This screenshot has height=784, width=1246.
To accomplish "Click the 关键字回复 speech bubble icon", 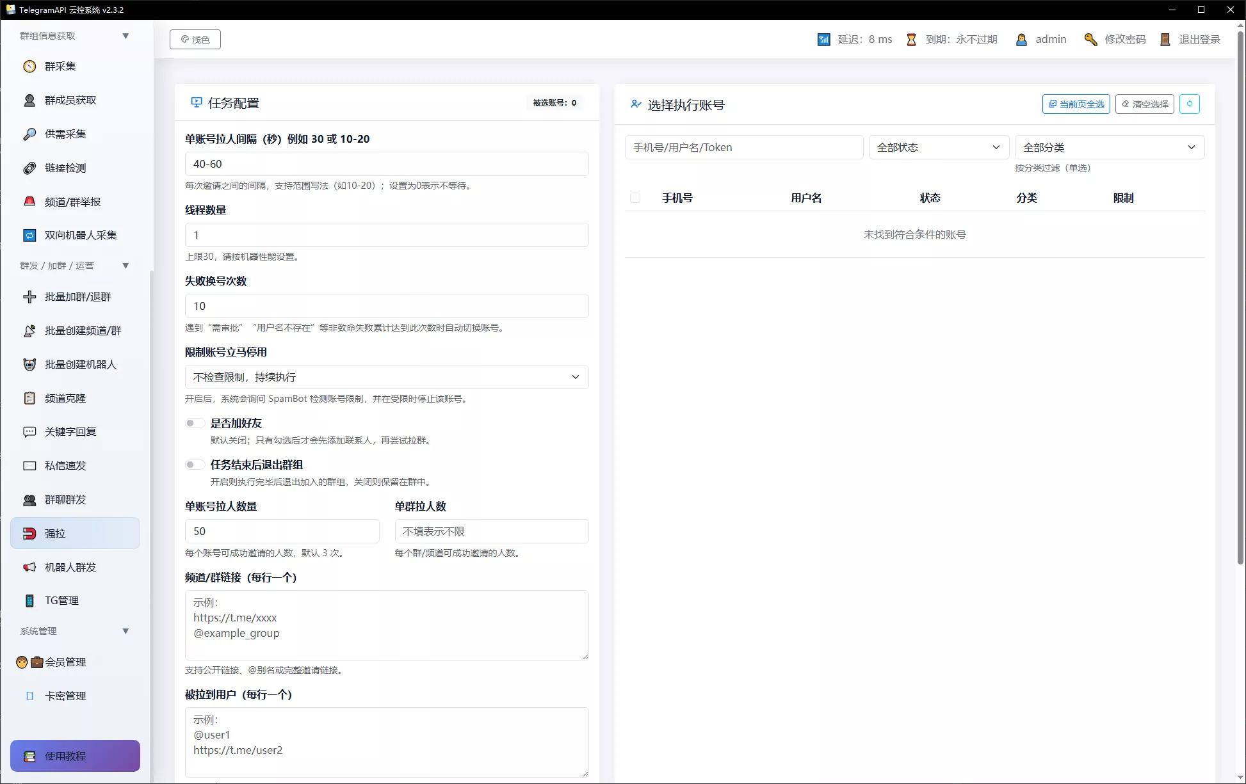I will click(29, 432).
